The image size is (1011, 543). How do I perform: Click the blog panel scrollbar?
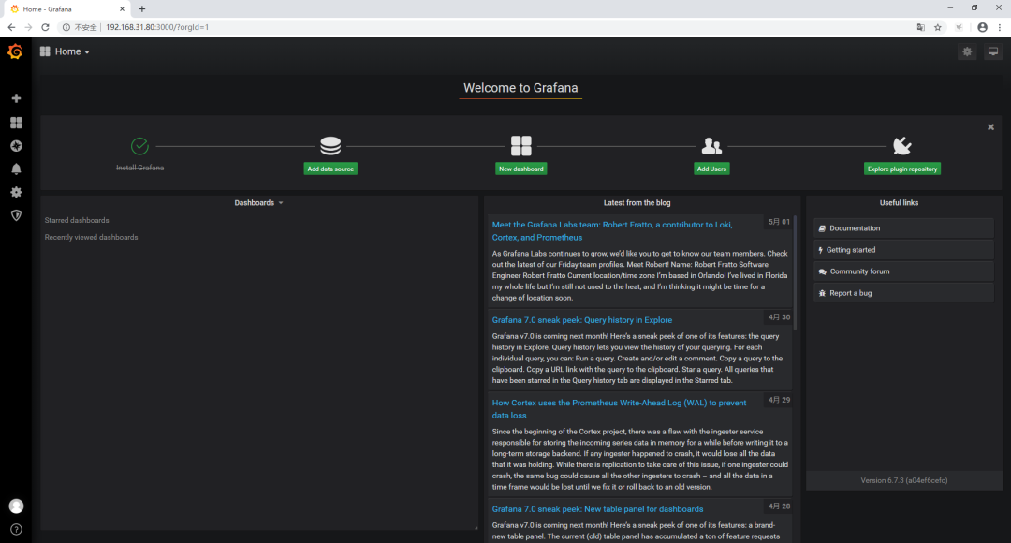coord(795,272)
